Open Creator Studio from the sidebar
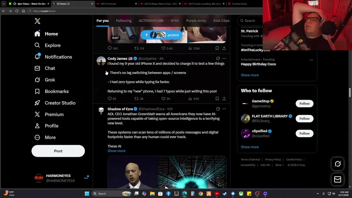The width and height of the screenshot is (352, 198). coord(55,103)
